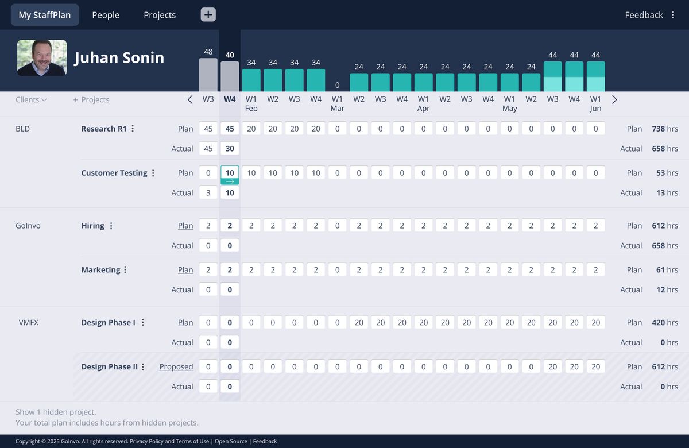Click the Plan link for Design Phase I
The height and width of the screenshot is (448, 689).
[185, 322]
